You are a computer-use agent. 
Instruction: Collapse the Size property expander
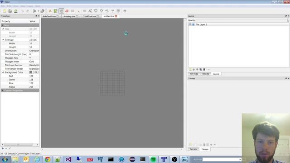point(3,29)
